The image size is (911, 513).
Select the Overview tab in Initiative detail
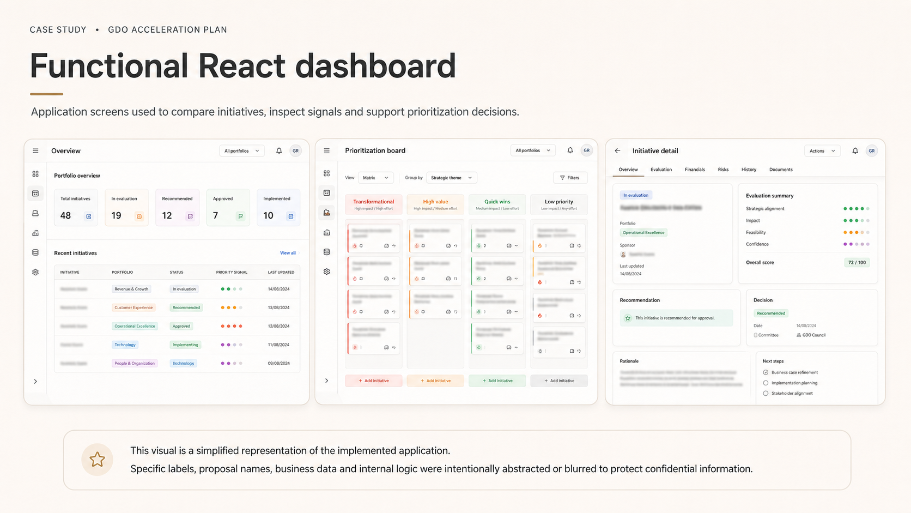coord(628,170)
